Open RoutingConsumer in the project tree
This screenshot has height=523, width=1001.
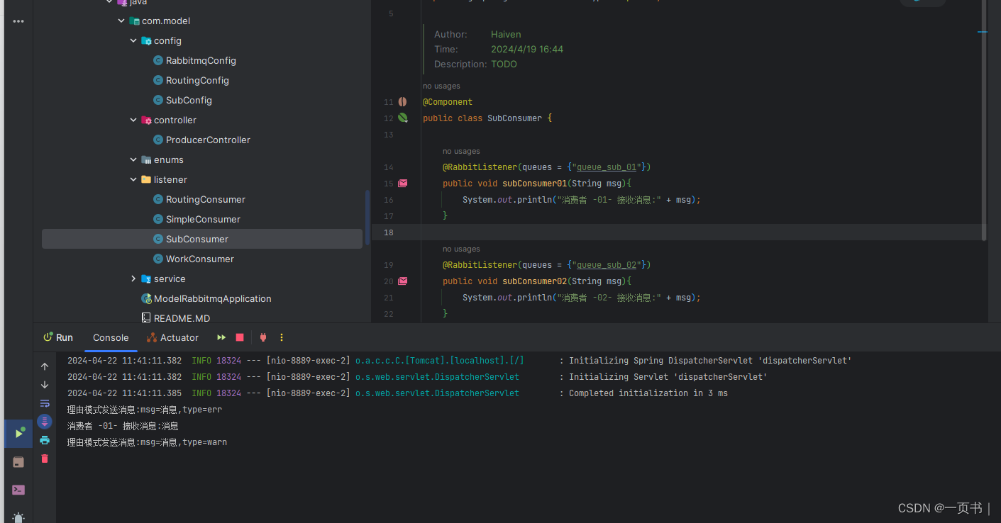tap(205, 200)
